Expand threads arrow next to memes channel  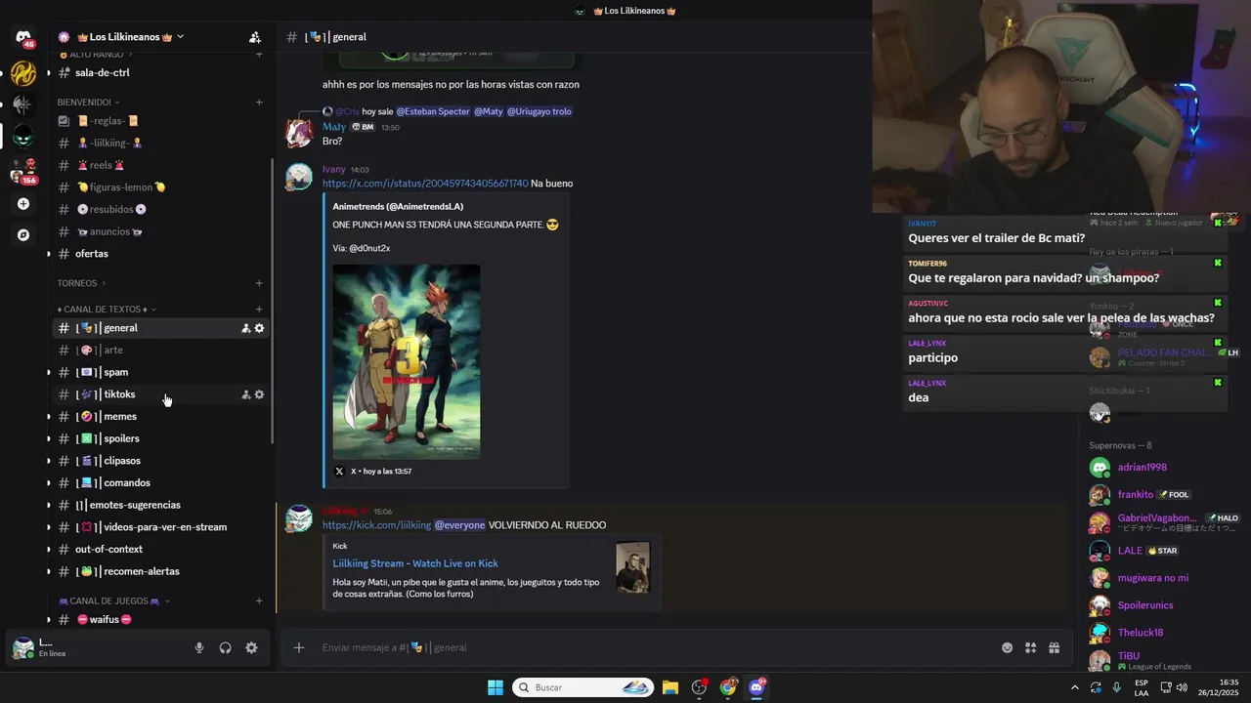[49, 417]
